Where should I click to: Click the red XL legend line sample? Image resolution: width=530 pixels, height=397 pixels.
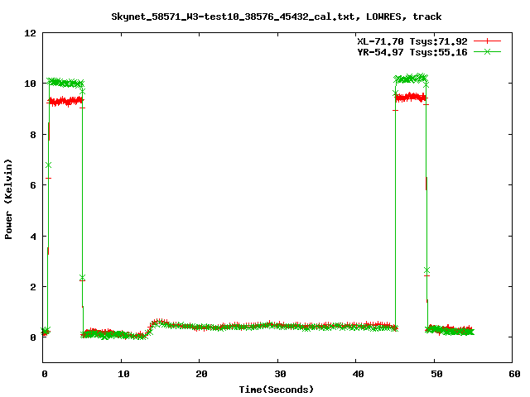coord(487,41)
